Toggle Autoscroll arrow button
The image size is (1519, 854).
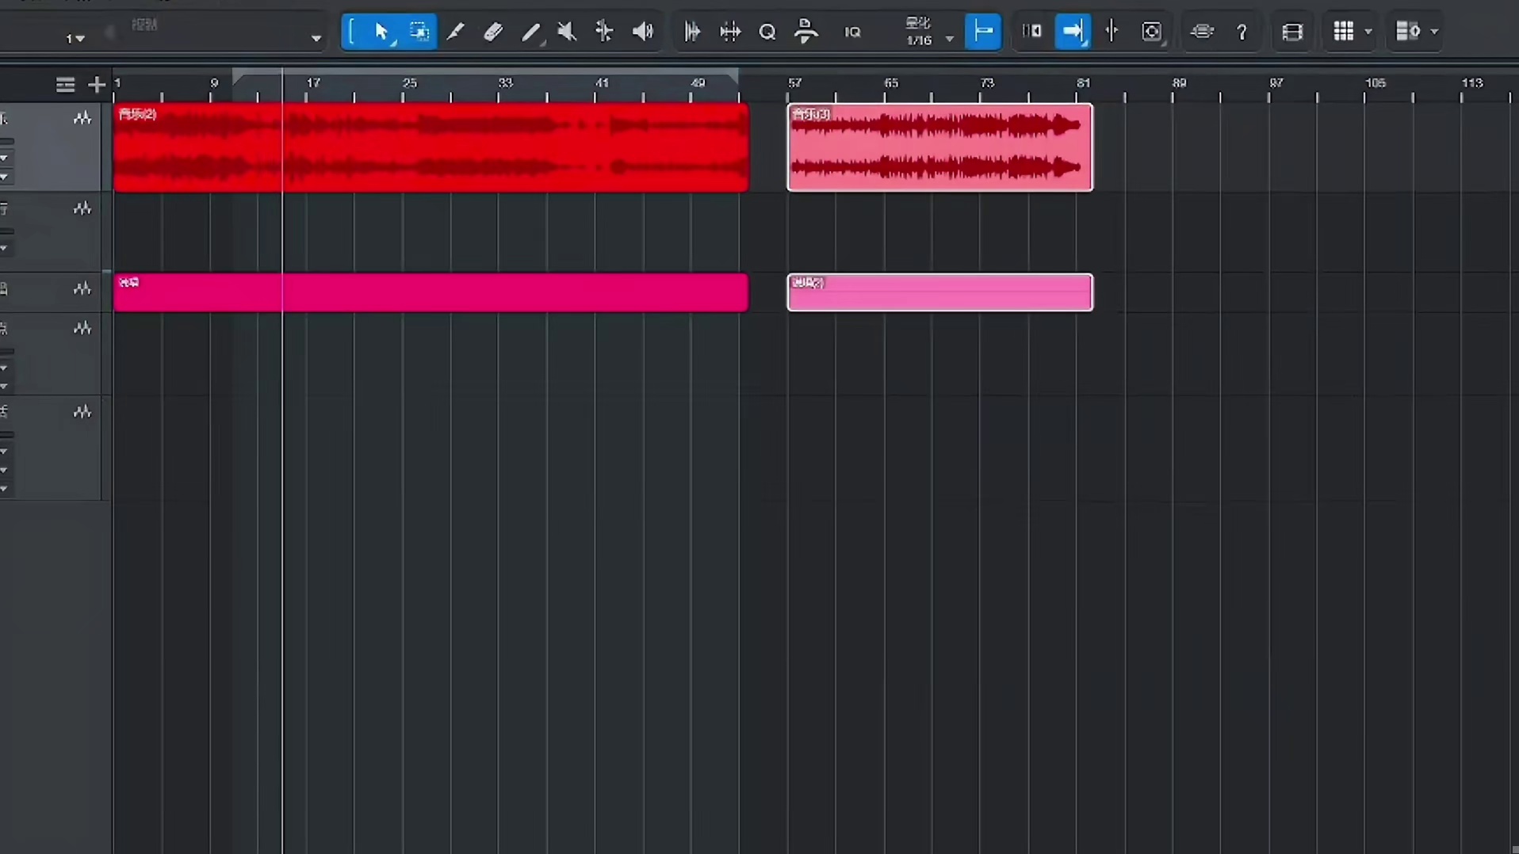(x=1072, y=32)
